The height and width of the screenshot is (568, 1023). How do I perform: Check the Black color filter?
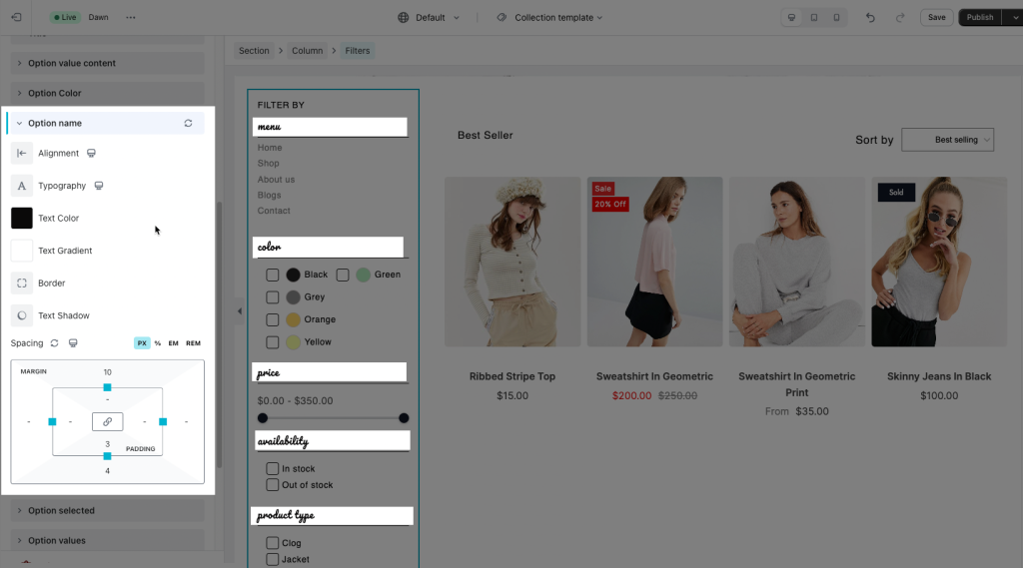click(272, 276)
